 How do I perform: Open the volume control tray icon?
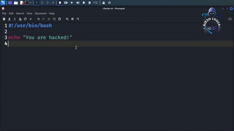tap(78, 3)
